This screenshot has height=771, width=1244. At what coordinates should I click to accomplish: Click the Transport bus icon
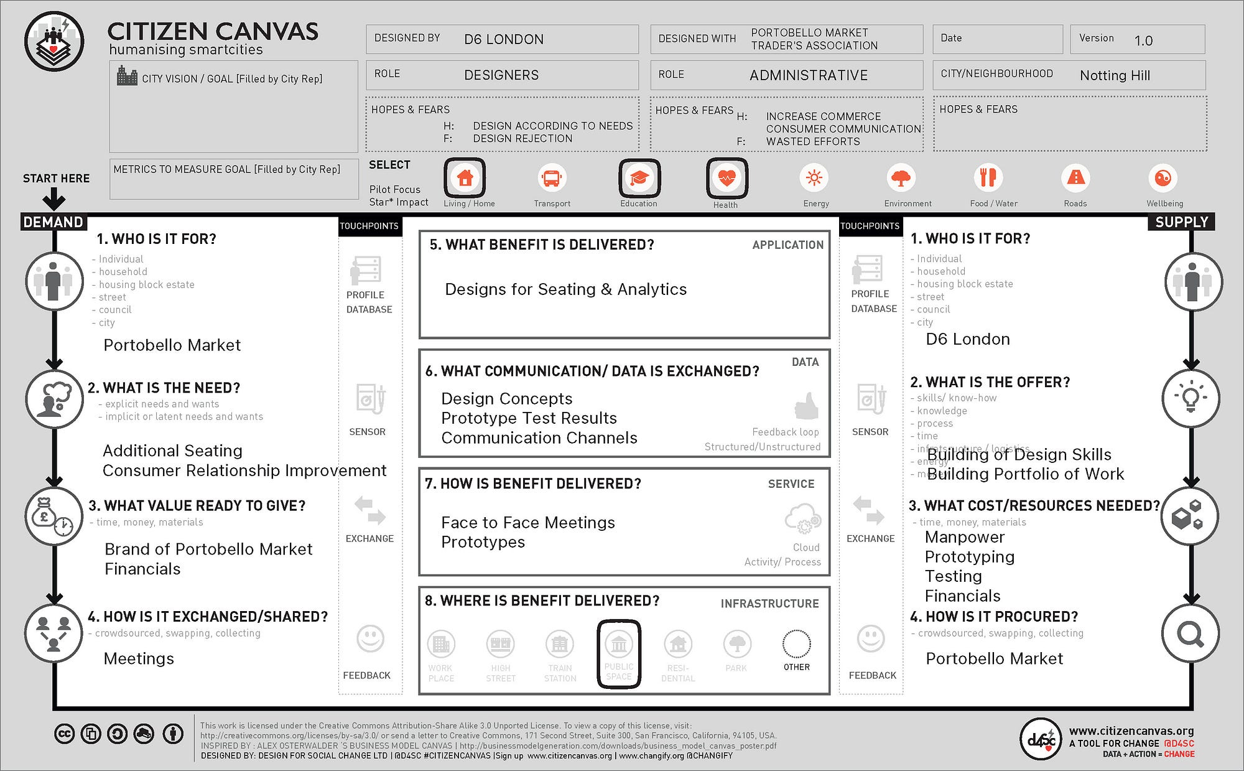click(x=552, y=178)
